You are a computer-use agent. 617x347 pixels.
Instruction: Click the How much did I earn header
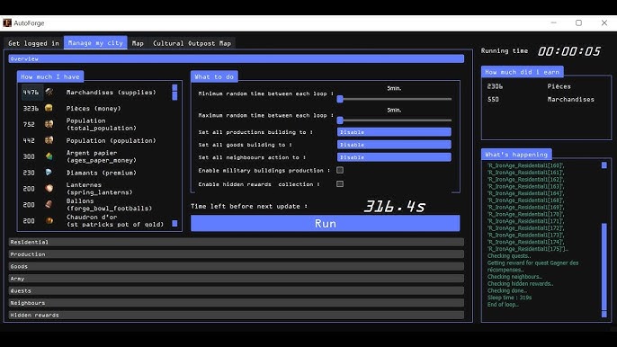pos(523,72)
